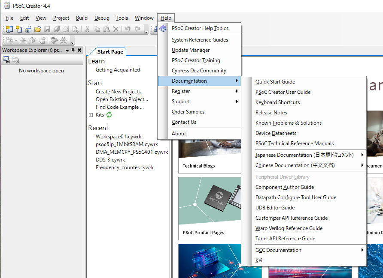Click the Help Topics book icon
383x278 pixels.
click(x=163, y=28)
